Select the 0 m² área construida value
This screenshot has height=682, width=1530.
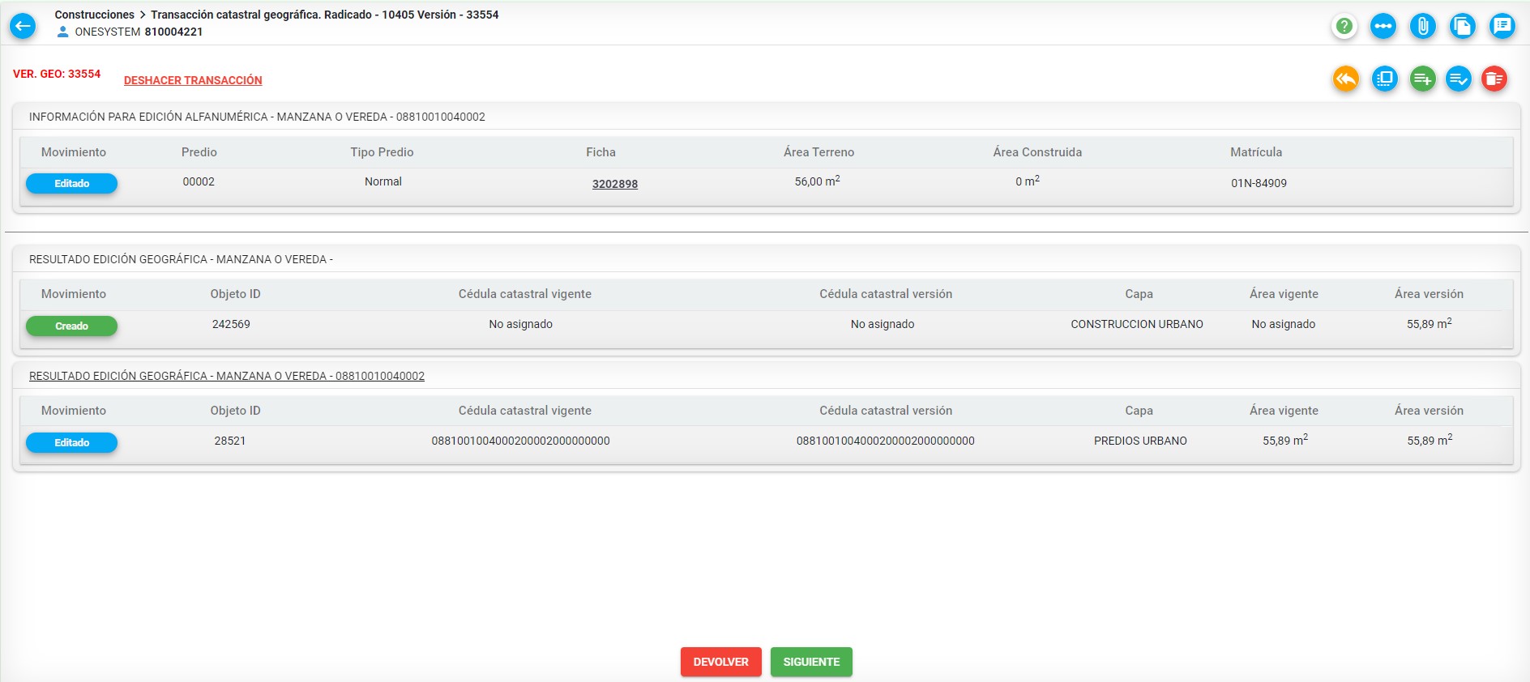(x=1028, y=181)
